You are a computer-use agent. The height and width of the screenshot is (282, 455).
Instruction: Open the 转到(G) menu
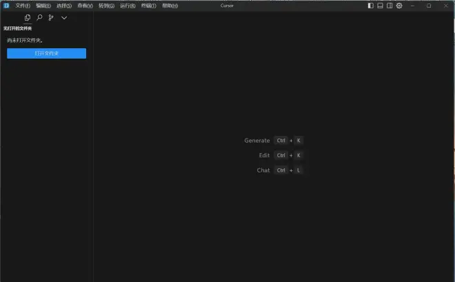point(106,6)
